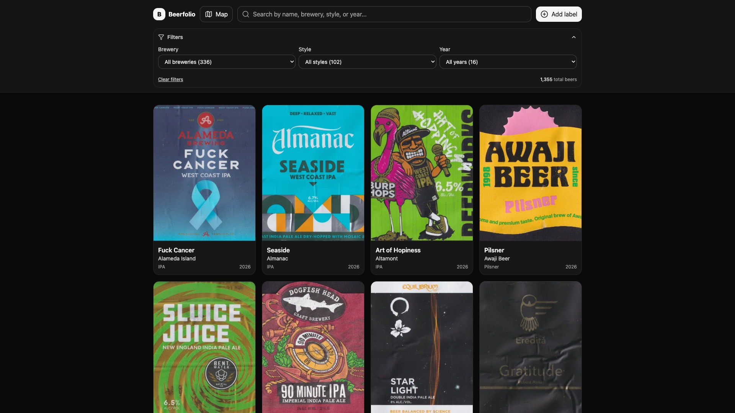Screen dimensions: 735x413
Task: Go to Beerfolio home link
Action: [x=174, y=14]
